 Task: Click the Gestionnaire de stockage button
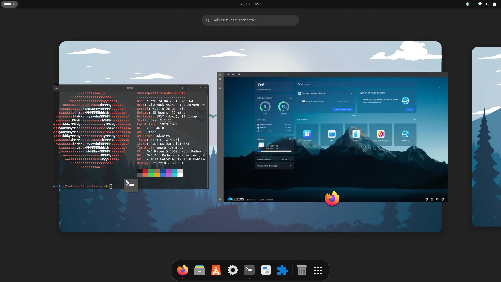342,110
